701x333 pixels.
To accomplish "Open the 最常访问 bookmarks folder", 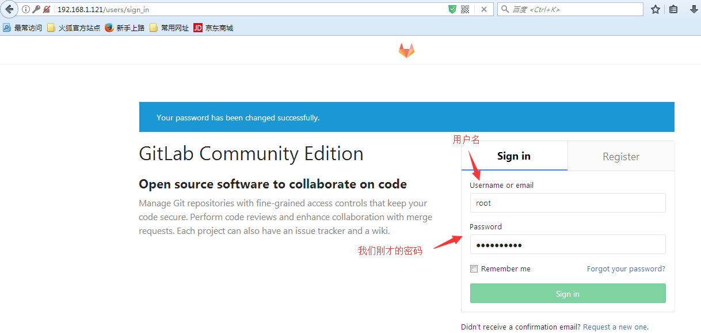I will (22, 28).
